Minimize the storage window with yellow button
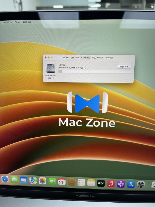The width and height of the screenshot is (155, 207). [x=49, y=57]
